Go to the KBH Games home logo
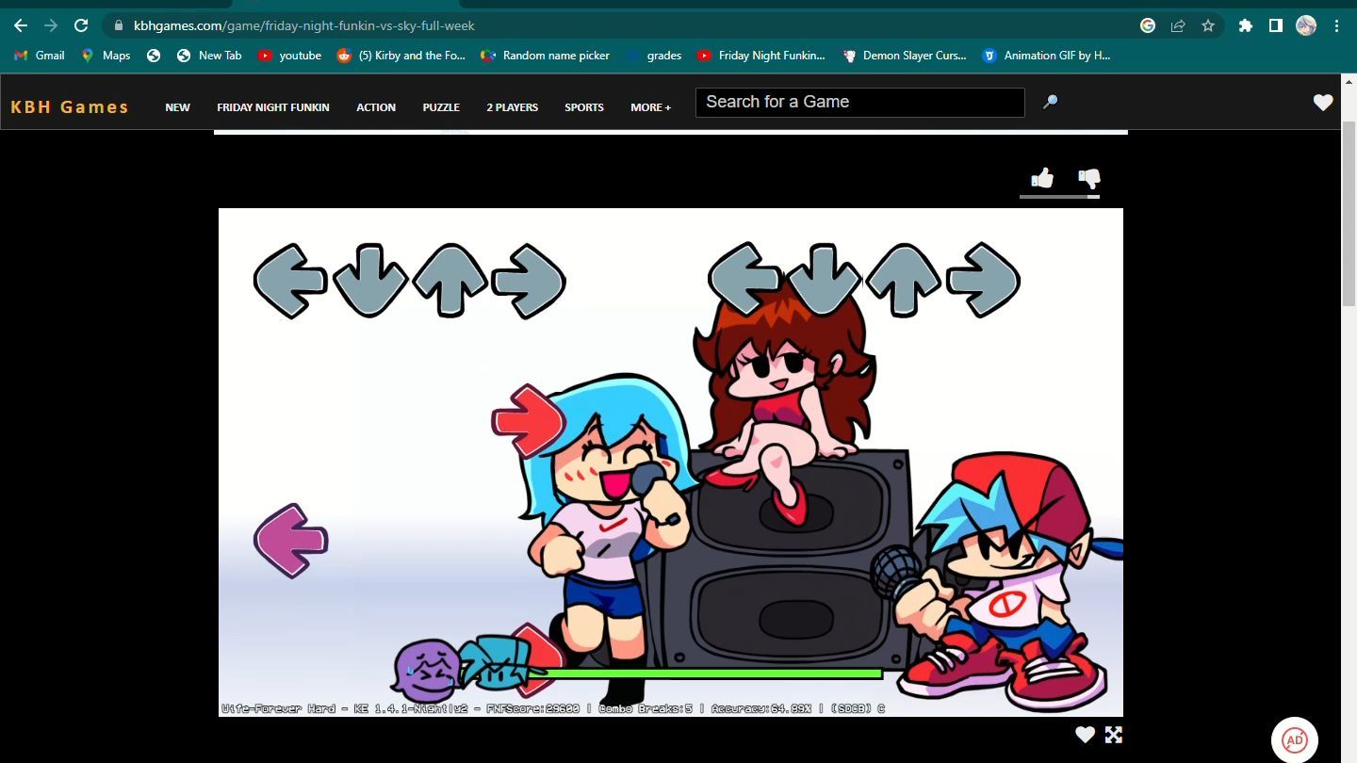The height and width of the screenshot is (763, 1357). pyautogui.click(x=70, y=106)
